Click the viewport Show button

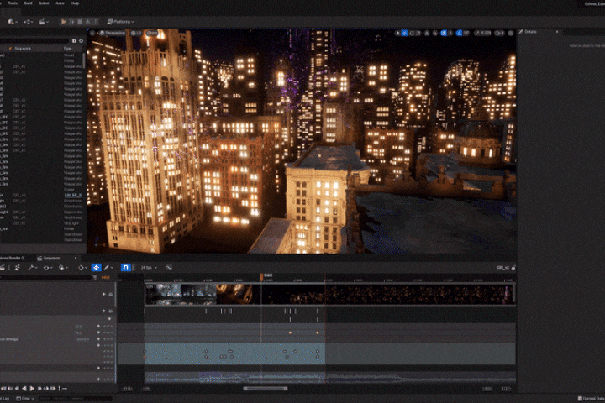[x=152, y=34]
